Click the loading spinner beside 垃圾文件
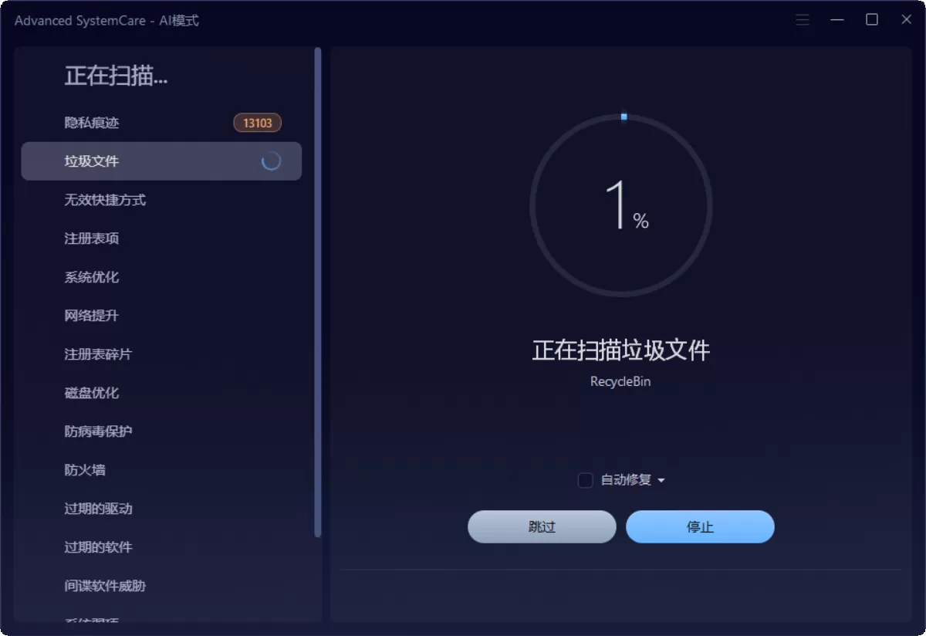The width and height of the screenshot is (926, 636). coord(272,161)
